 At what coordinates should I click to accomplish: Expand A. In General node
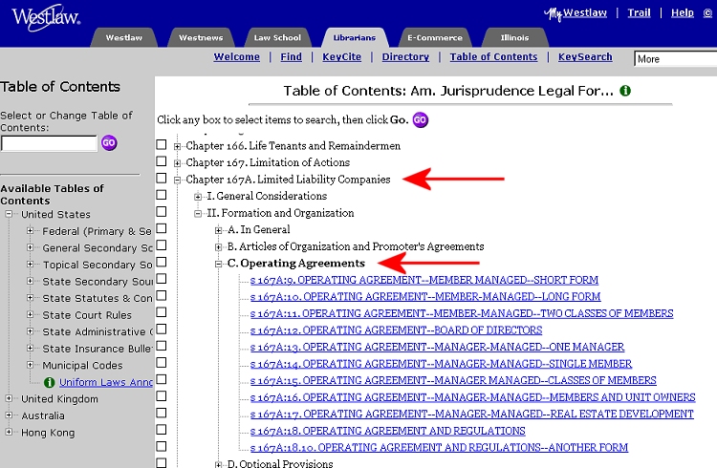click(219, 230)
